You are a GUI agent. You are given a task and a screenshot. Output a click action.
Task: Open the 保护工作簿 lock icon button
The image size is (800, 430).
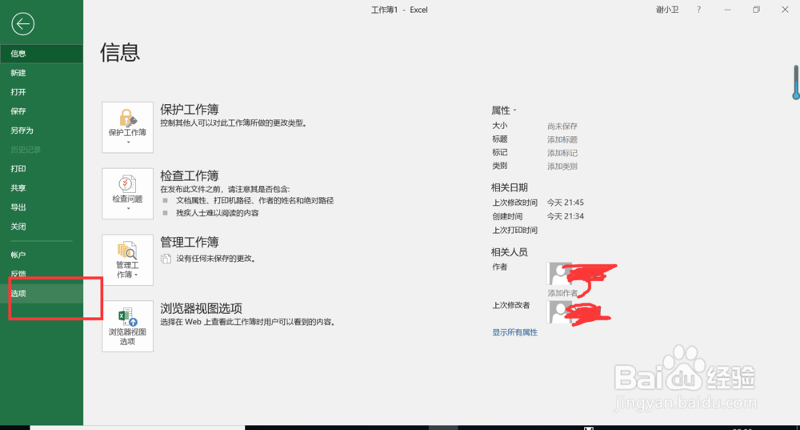pos(127,127)
